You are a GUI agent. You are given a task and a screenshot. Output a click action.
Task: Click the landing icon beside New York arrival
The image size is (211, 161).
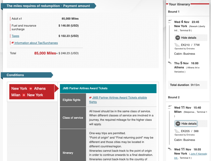tap(170, 148)
